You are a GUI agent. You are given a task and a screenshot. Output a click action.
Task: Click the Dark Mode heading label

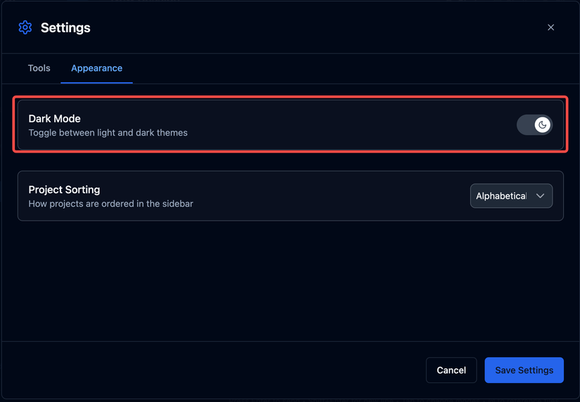click(x=54, y=119)
